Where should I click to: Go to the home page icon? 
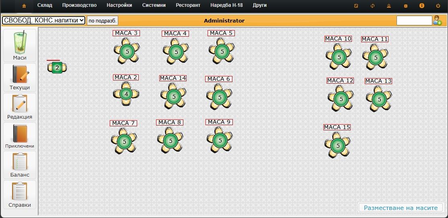tap(24, 6)
